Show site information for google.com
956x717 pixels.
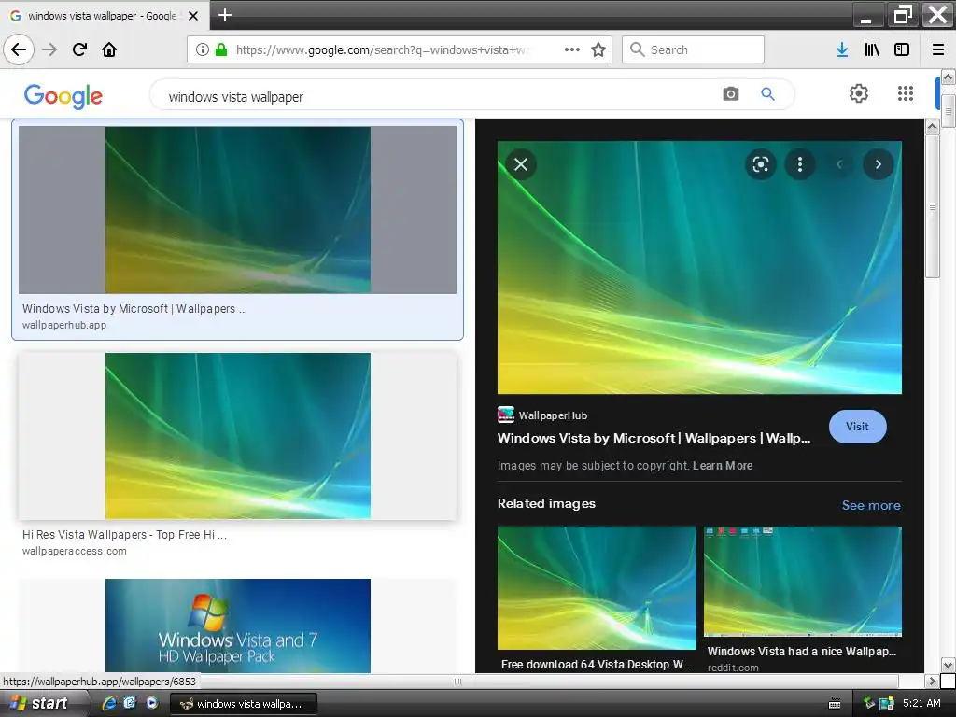pyautogui.click(x=203, y=50)
